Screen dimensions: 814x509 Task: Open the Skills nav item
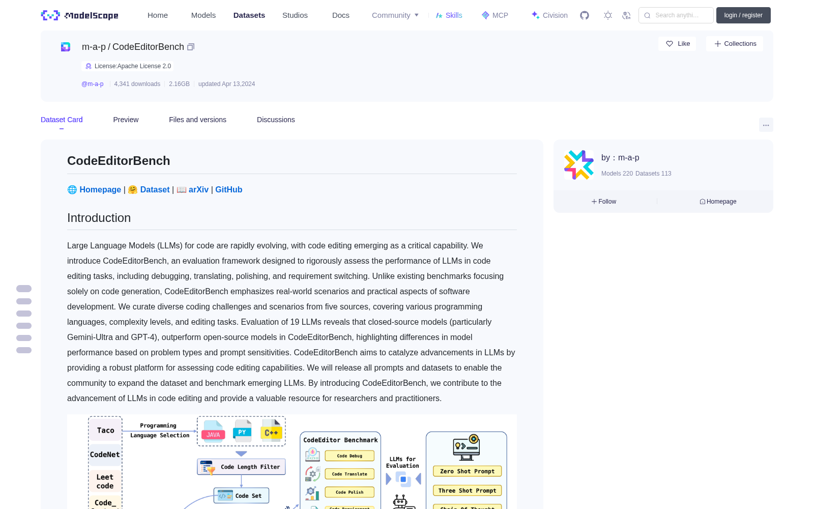tap(449, 15)
